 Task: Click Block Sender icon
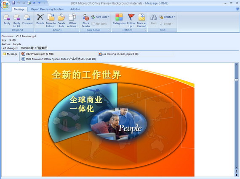(x=86, y=21)
